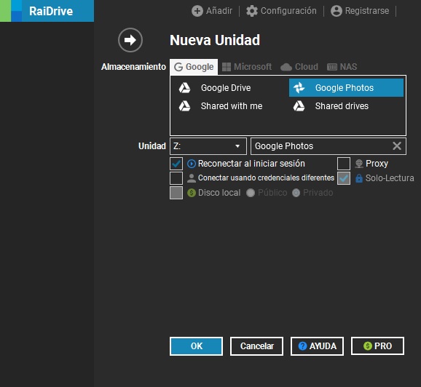Image resolution: width=421 pixels, height=387 pixels.
Task: Toggle Reconectar al iniciar sesión checkbox
Action: click(176, 164)
